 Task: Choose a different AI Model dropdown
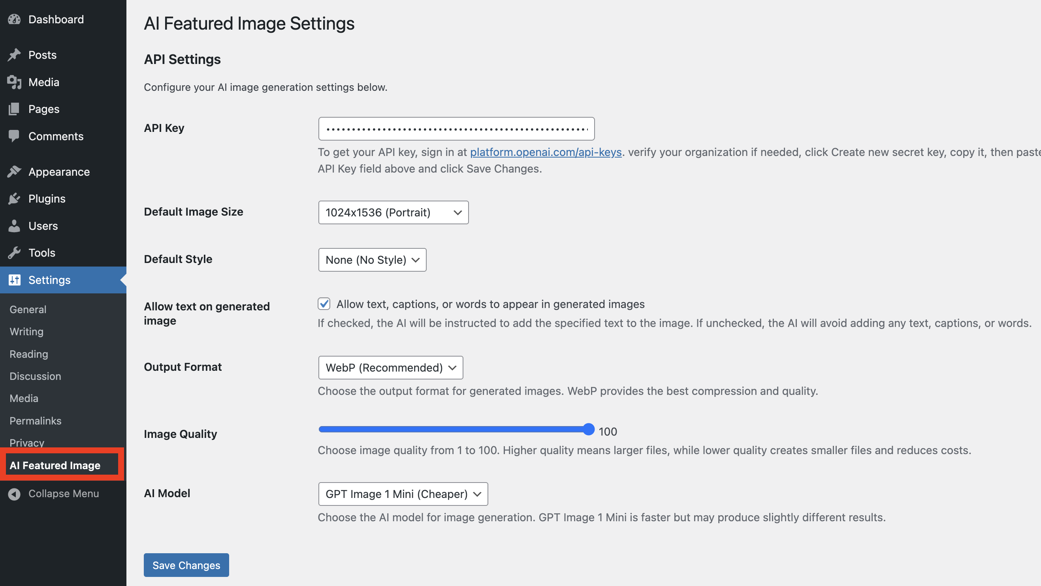[403, 494]
